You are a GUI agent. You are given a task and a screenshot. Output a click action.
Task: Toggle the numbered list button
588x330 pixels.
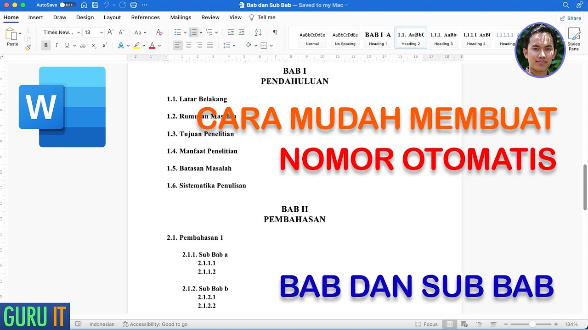(x=193, y=33)
